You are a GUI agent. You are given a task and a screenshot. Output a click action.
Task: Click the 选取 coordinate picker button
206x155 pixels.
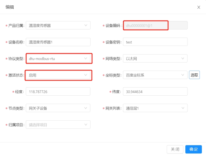coord(194,75)
